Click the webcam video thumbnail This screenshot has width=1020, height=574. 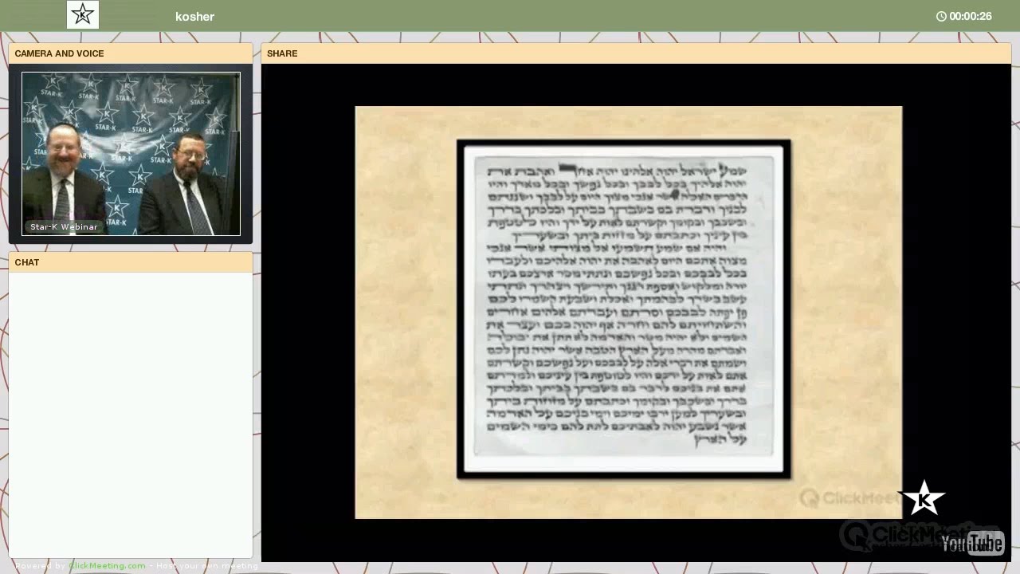coord(131,154)
